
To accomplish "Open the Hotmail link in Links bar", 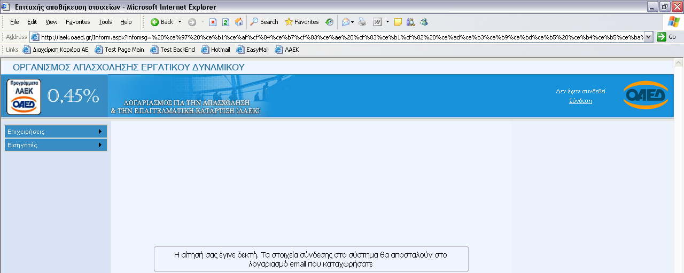I will tap(216, 50).
